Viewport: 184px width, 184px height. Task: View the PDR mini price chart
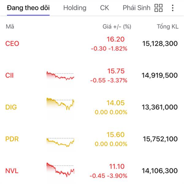pyautogui.click(x=60, y=142)
